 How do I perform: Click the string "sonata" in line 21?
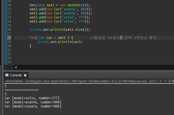point(69,9)
